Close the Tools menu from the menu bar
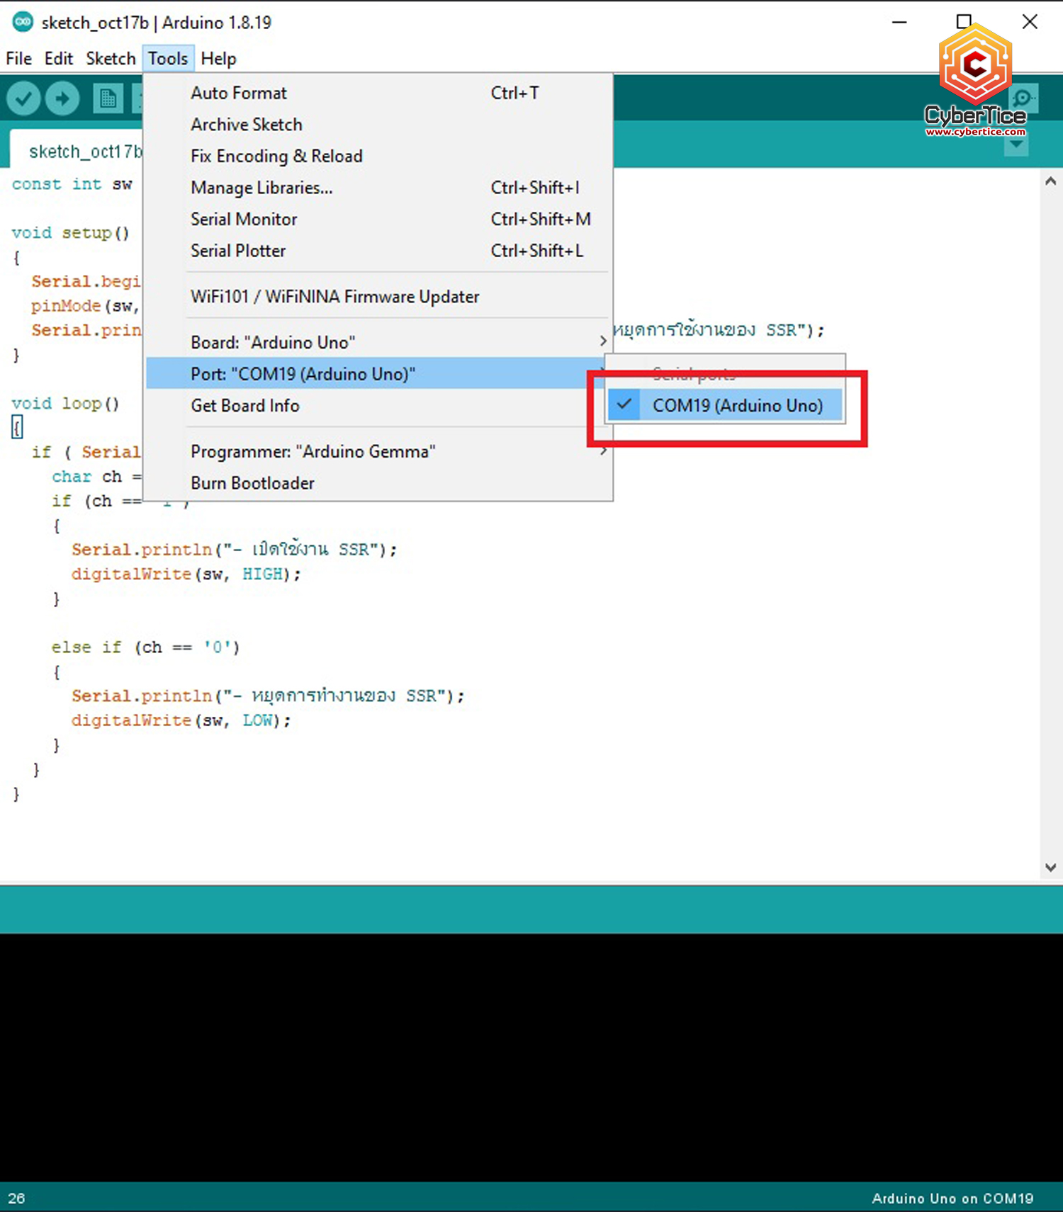This screenshot has width=1063, height=1212. [168, 59]
